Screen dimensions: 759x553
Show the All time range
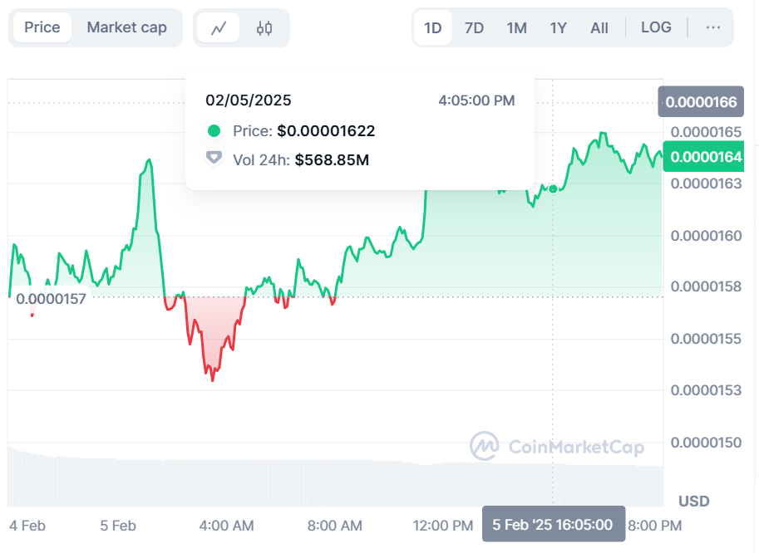599,27
